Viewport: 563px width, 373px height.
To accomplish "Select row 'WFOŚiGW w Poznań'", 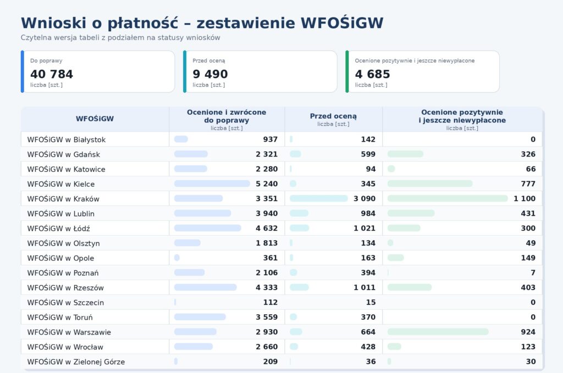I will click(281, 272).
